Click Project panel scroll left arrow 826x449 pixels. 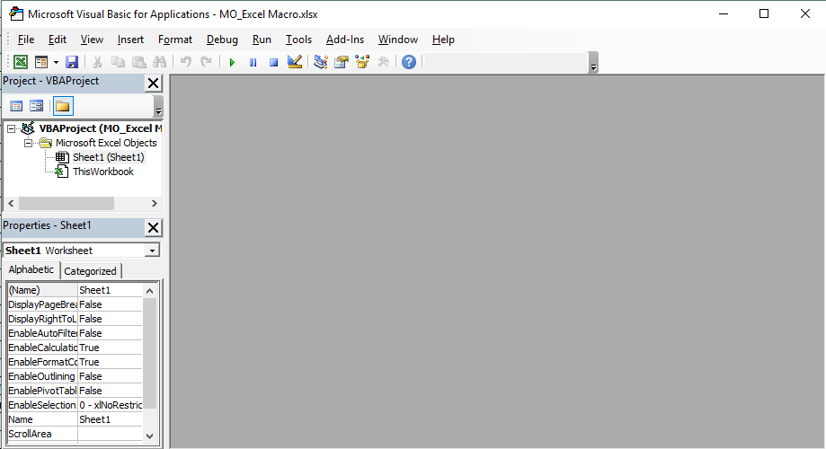coord(11,203)
